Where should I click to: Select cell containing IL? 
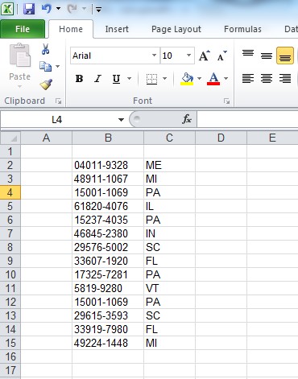[169, 206]
